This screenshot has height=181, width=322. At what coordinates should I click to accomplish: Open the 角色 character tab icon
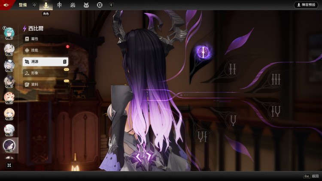(x=46, y=5)
